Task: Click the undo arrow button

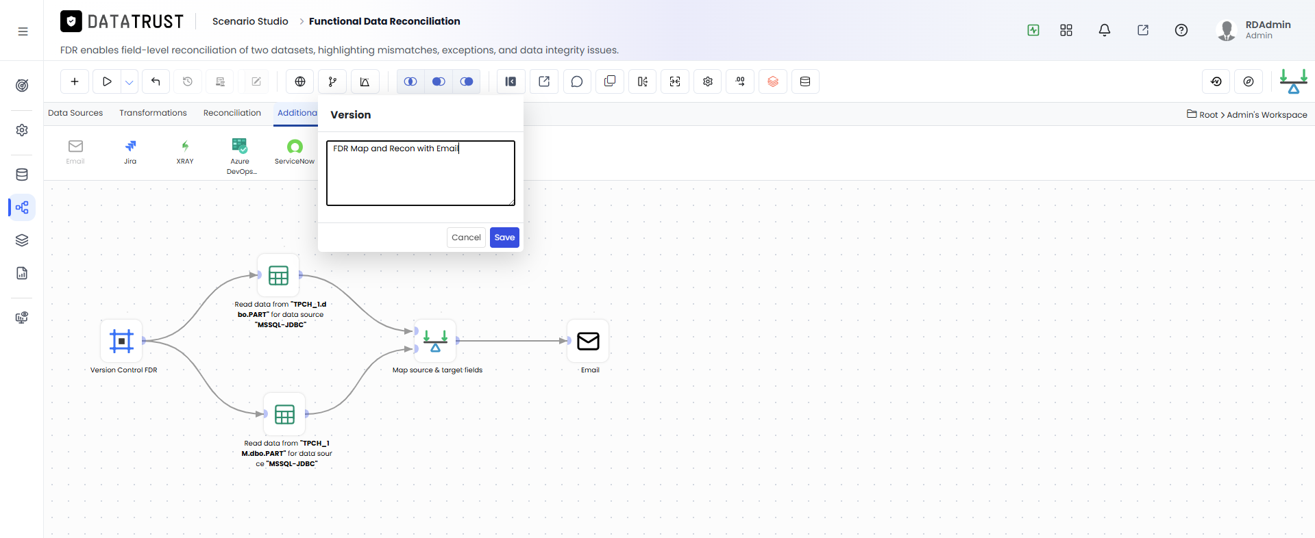Action: coord(156,81)
